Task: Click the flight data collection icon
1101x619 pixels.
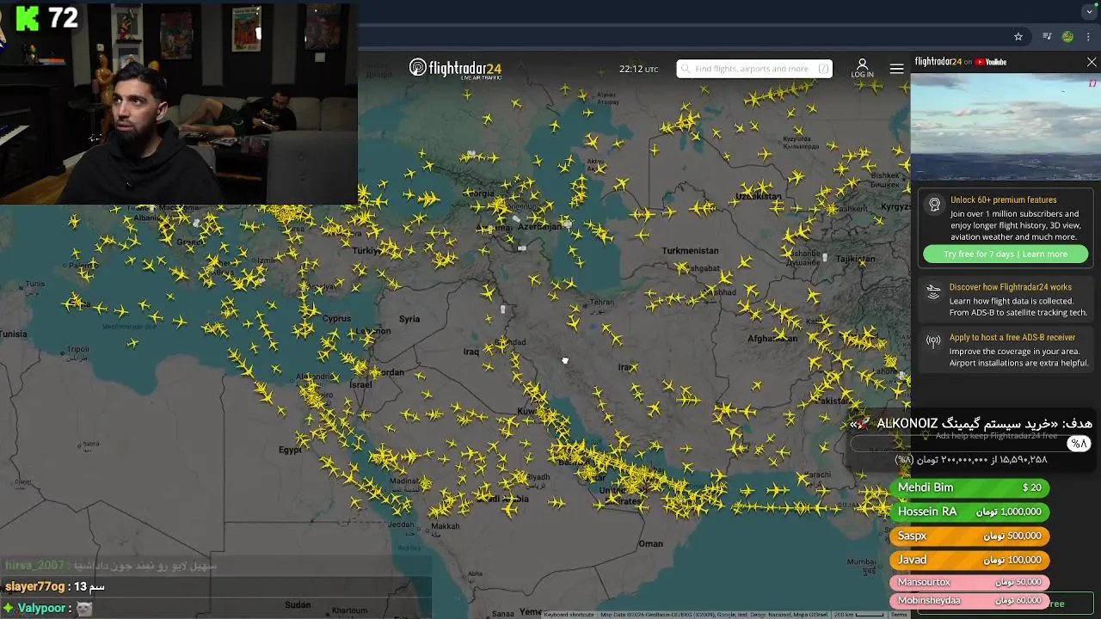Action: 934,291
